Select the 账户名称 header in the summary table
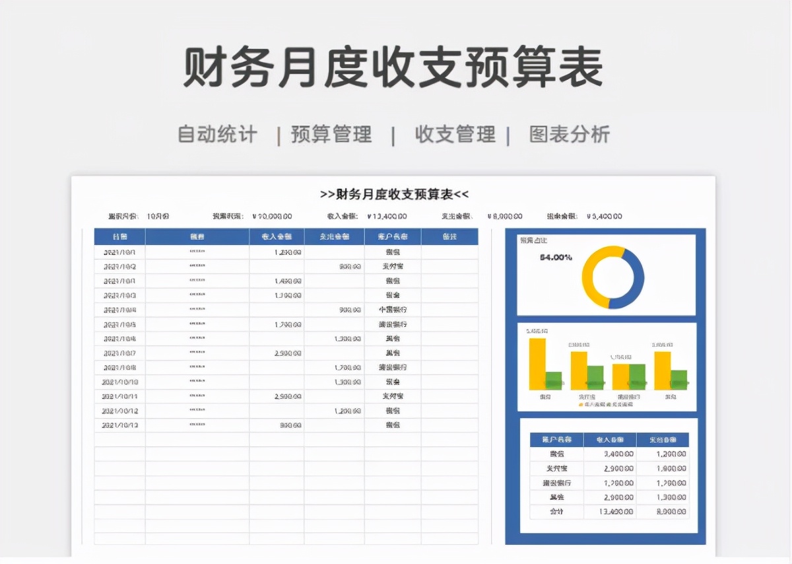This screenshot has width=792, height=564. pyautogui.click(x=556, y=439)
